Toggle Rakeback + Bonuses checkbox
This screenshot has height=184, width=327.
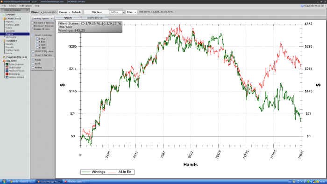click(x=32, y=23)
